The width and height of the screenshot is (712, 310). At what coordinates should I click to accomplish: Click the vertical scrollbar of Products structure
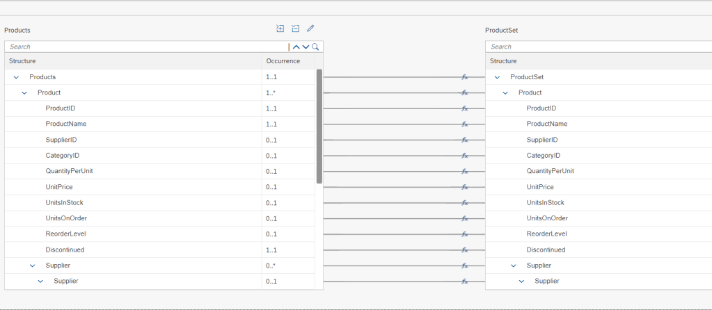point(319,125)
